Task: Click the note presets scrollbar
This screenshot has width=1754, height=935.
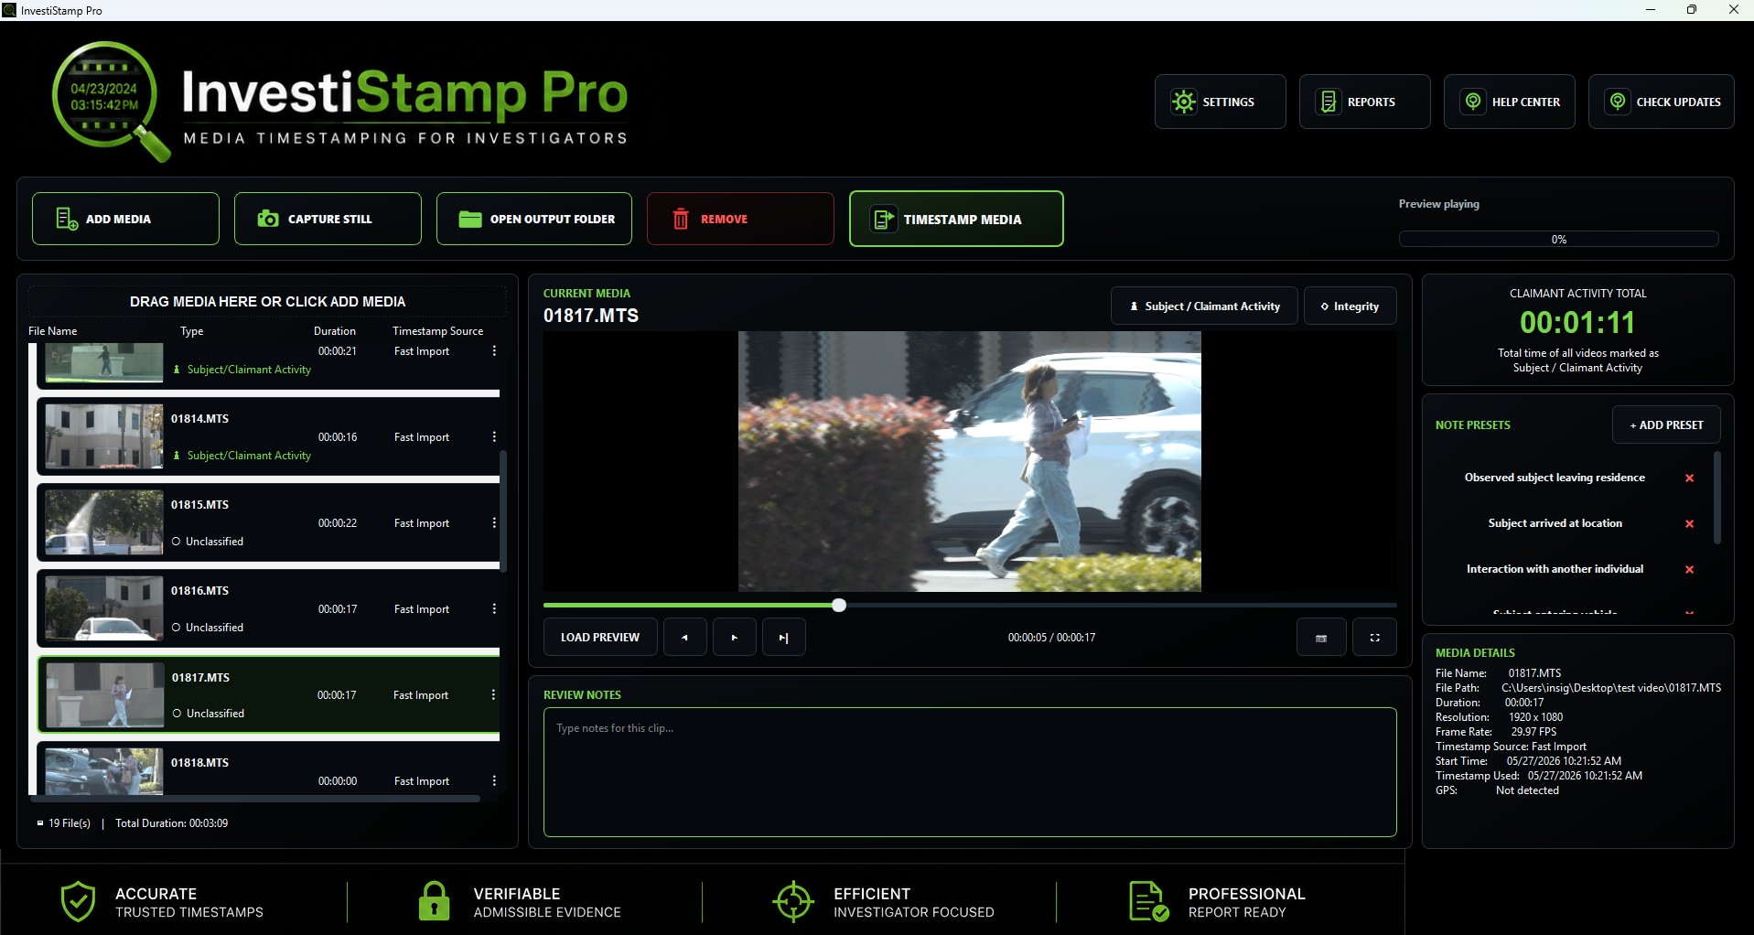Action: [1717, 498]
